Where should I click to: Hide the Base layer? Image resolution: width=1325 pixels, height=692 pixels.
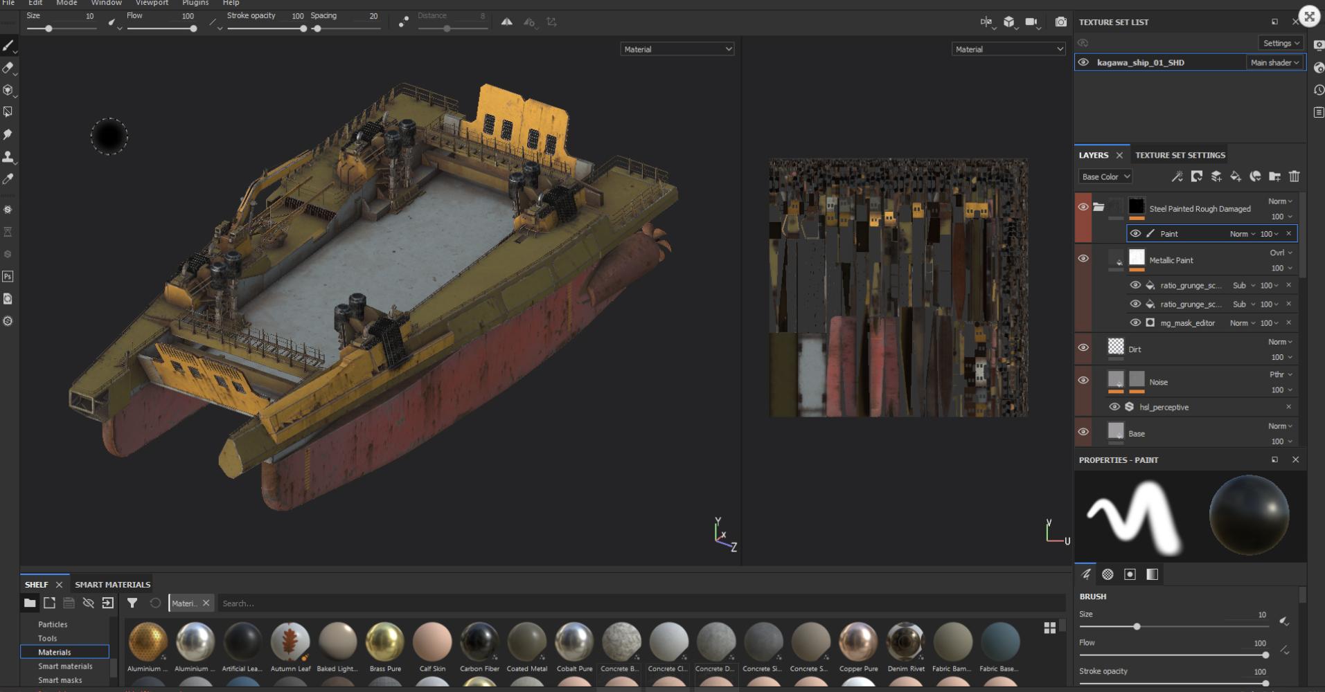pyautogui.click(x=1083, y=432)
